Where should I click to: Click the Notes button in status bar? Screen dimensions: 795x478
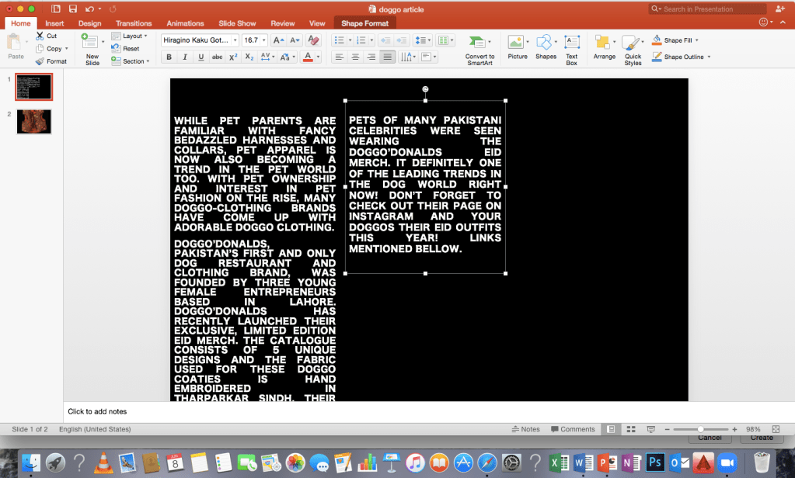pyautogui.click(x=526, y=429)
